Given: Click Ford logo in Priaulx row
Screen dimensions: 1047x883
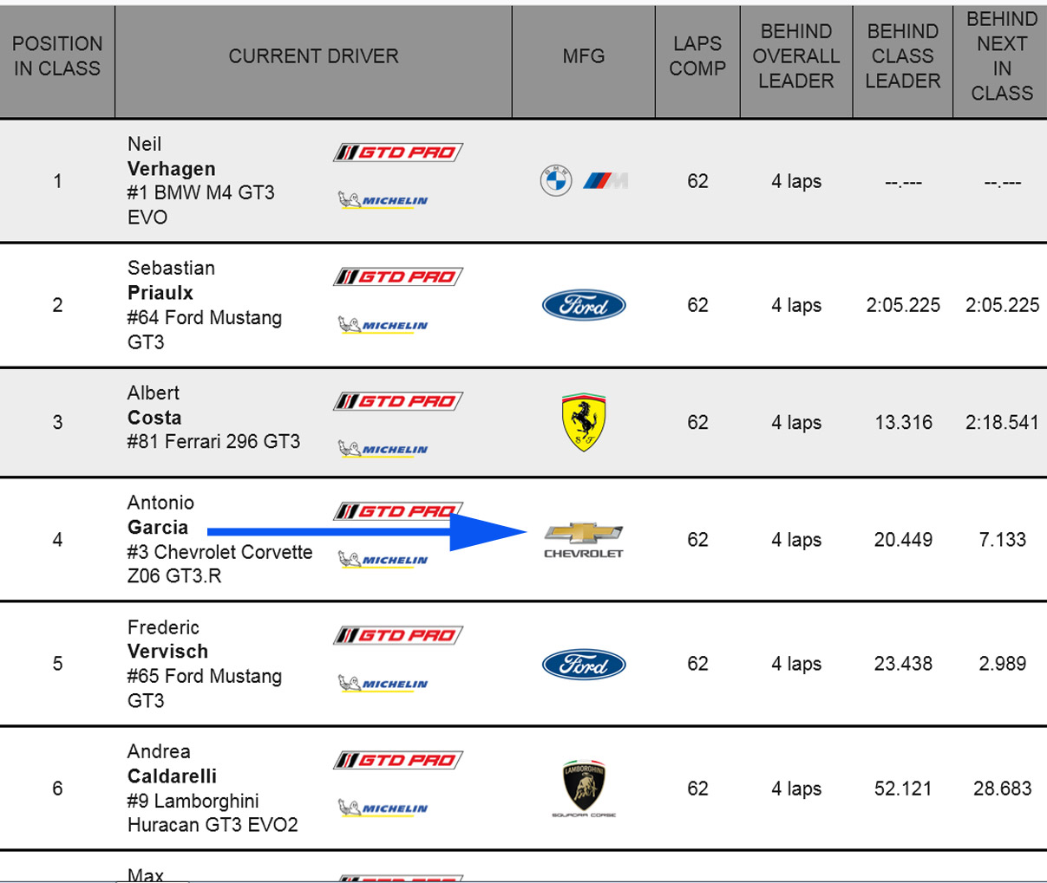Looking at the screenshot, I should point(584,305).
